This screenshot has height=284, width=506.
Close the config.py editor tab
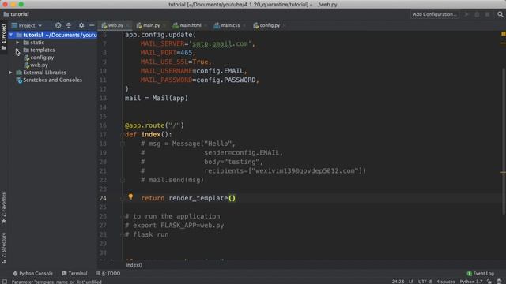coord(285,25)
